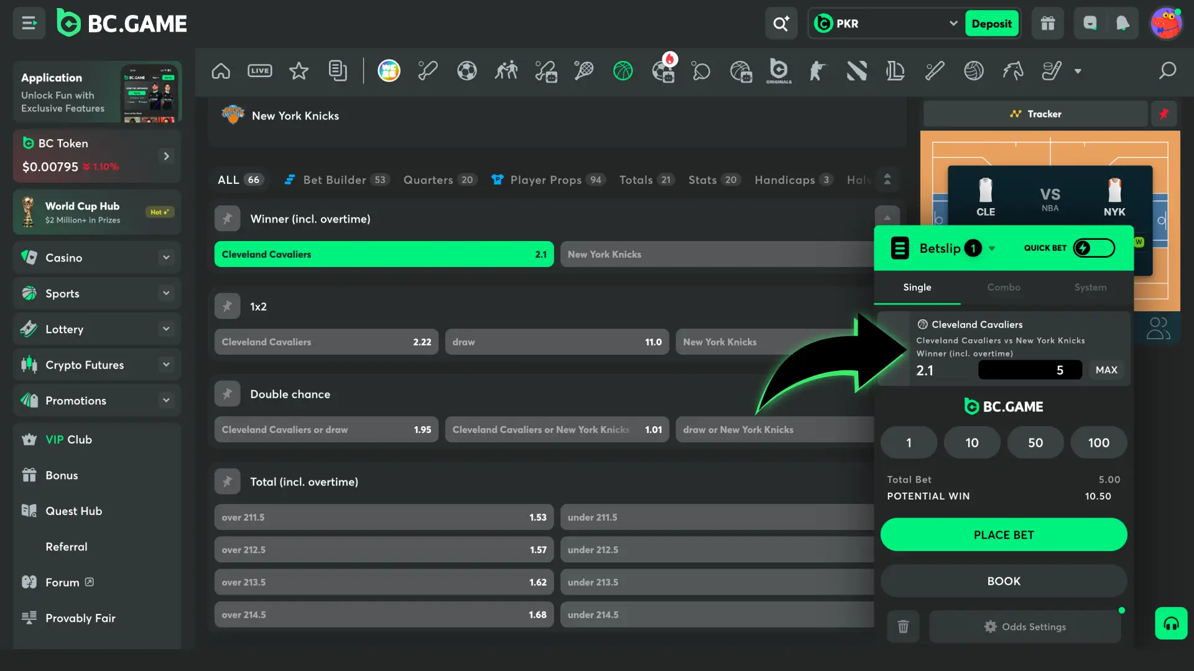Expand the Promotions menu
Viewport: 1194px width, 671px height.
tap(166, 400)
